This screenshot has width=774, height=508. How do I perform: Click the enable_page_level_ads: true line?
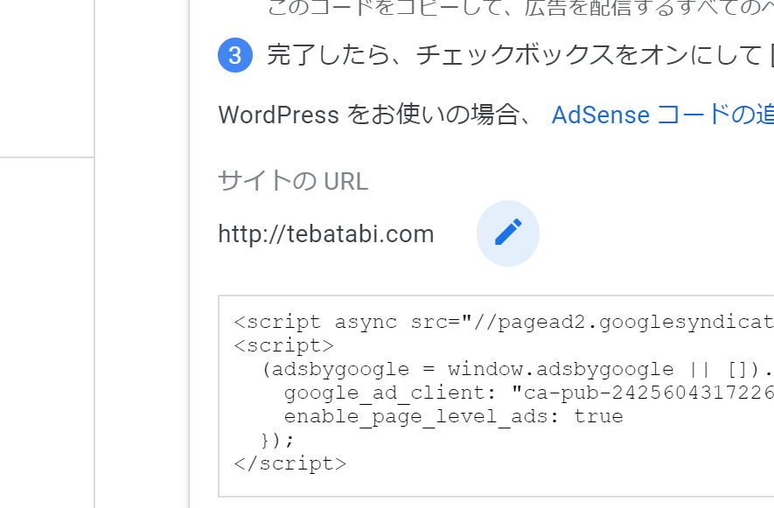point(454,416)
